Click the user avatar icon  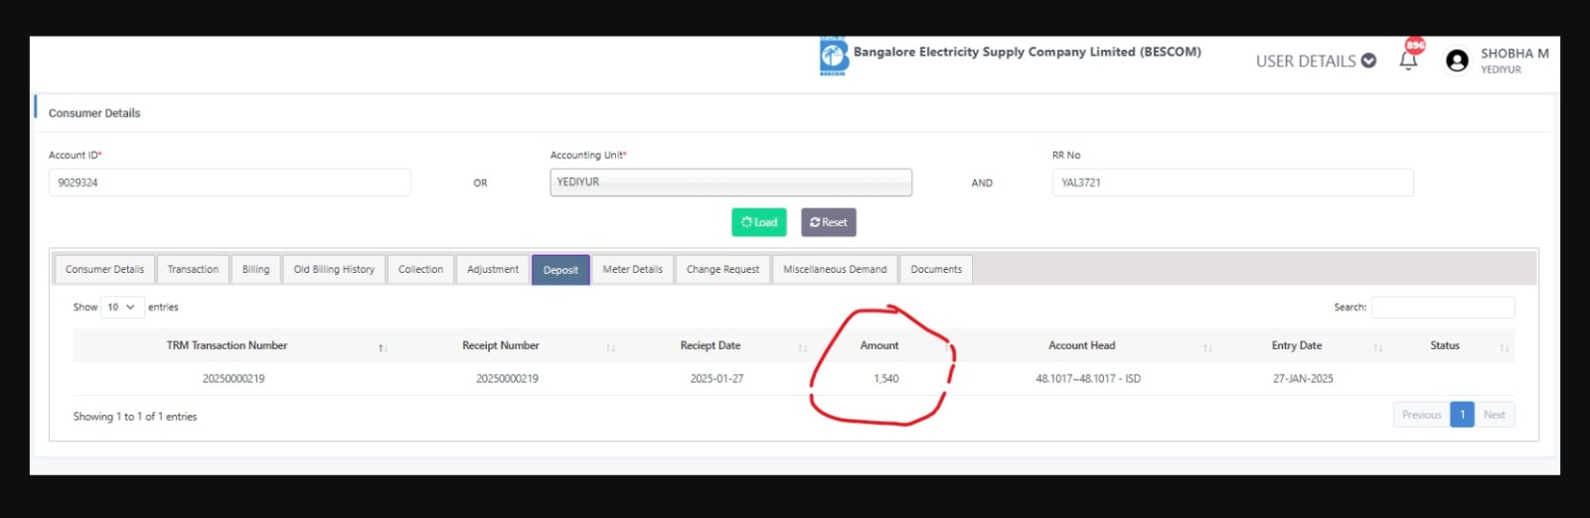1457,62
